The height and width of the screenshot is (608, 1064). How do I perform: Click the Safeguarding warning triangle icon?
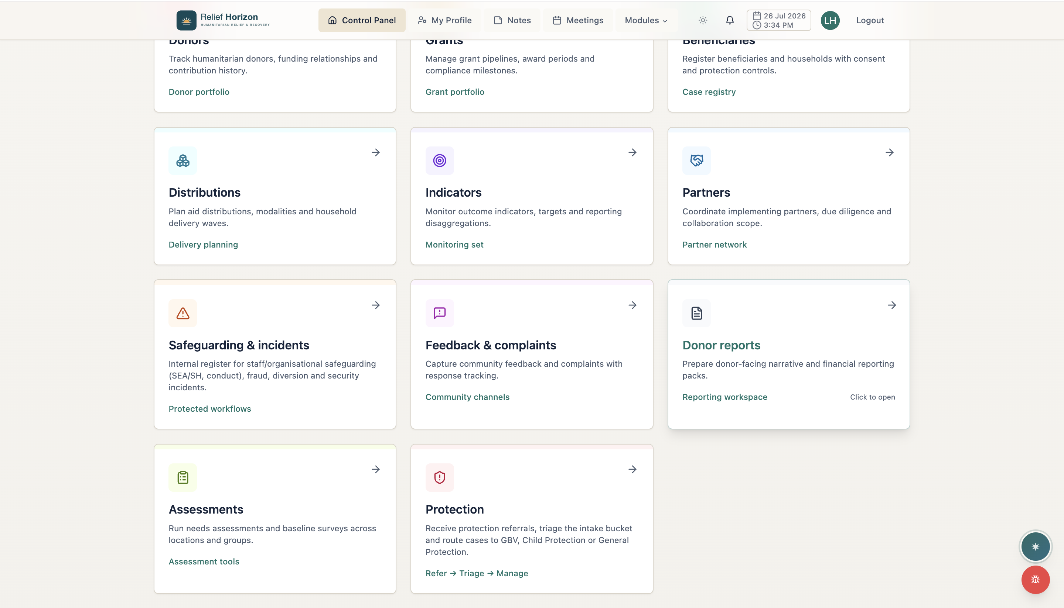coord(183,313)
